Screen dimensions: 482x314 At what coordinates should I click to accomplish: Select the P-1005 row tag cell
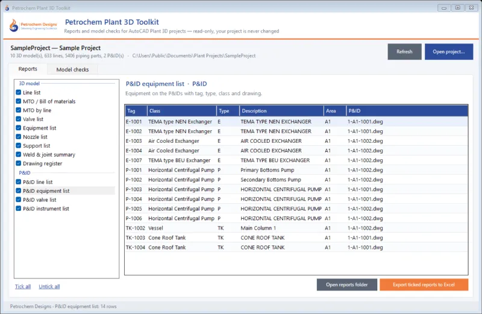(134, 209)
